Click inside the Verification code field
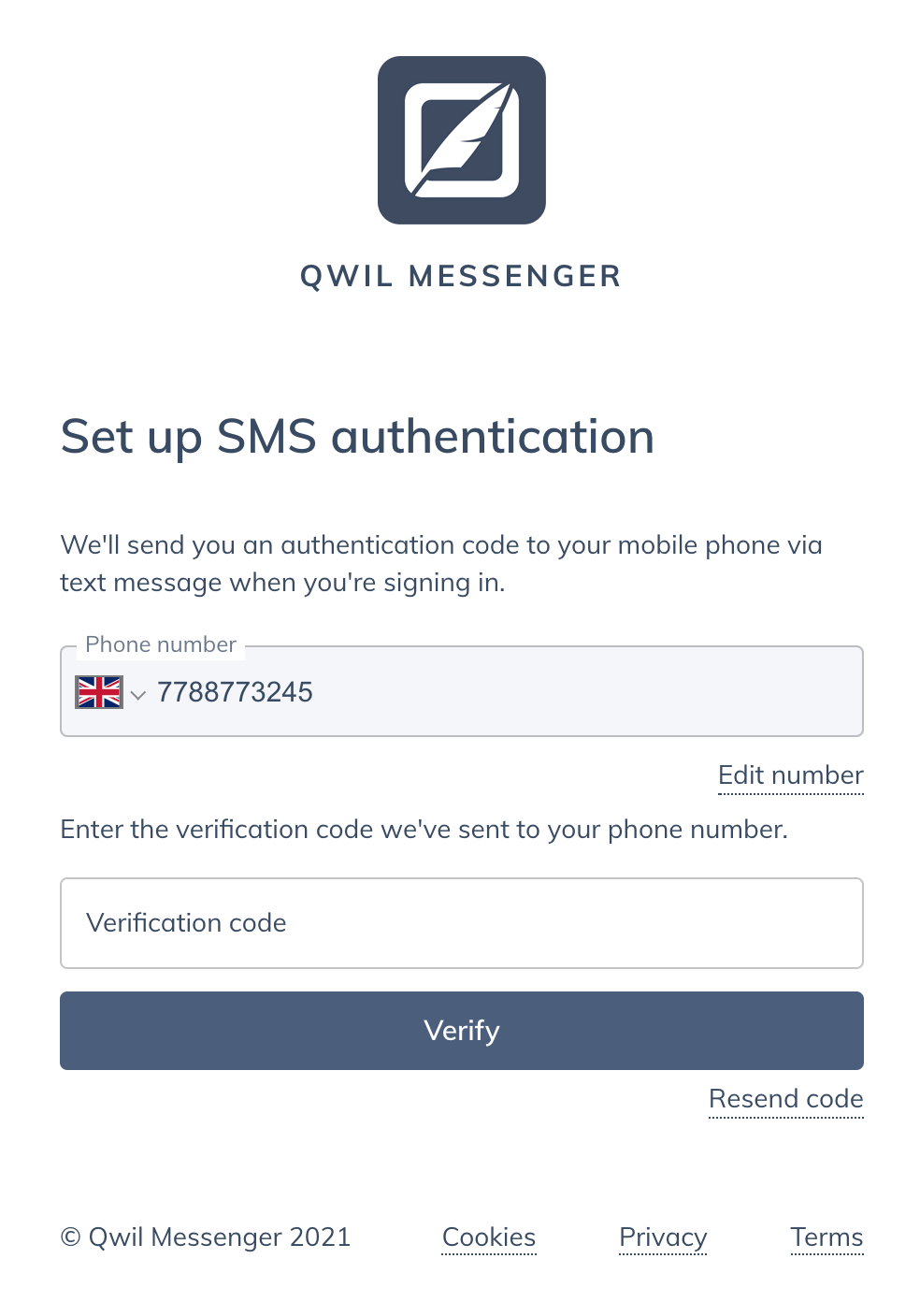Viewport: 920px width, 1302px height. coord(462,922)
